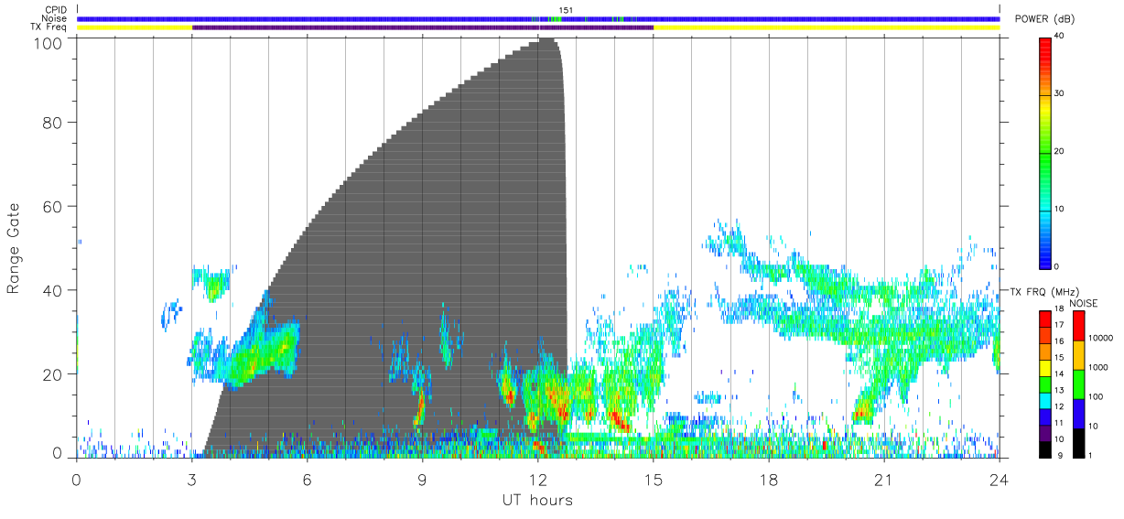Click the 60 tick label on the Range Gate axis
The height and width of the screenshot is (519, 1124).
click(52, 206)
